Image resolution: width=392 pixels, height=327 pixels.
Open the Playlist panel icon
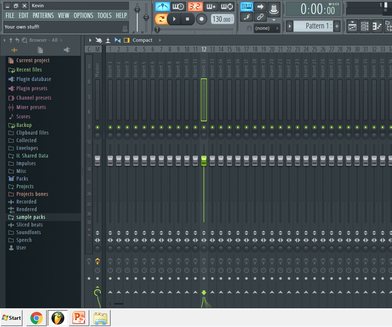(x=352, y=26)
